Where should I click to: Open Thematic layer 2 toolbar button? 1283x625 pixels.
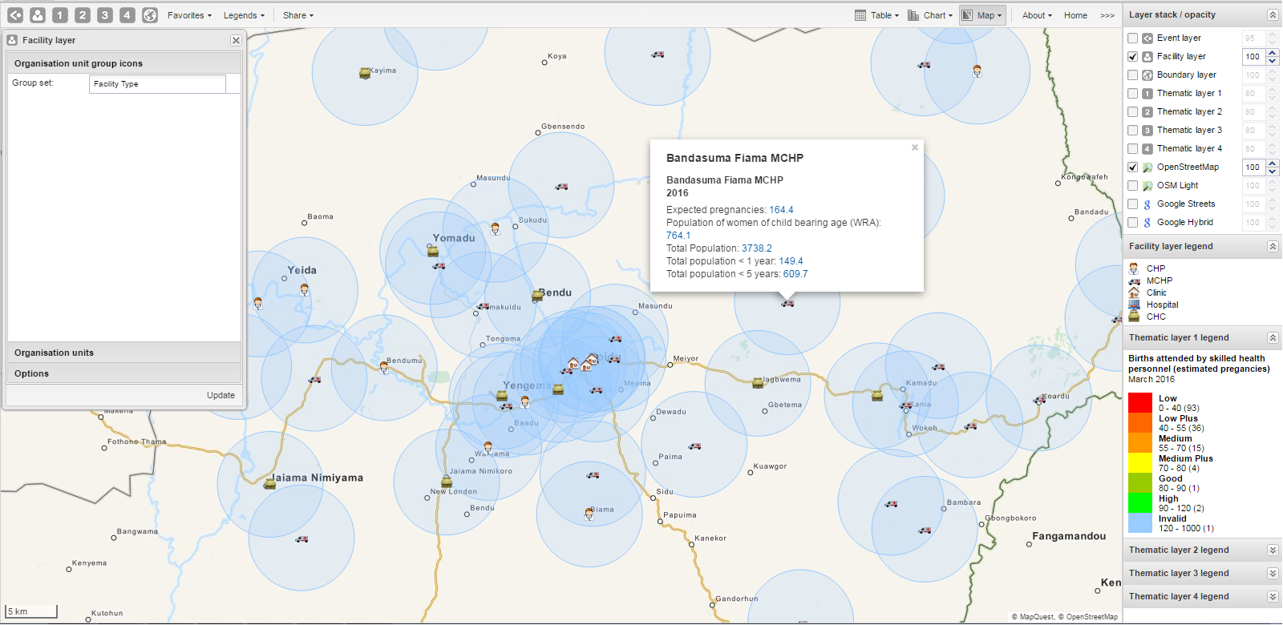pyautogui.click(x=83, y=15)
